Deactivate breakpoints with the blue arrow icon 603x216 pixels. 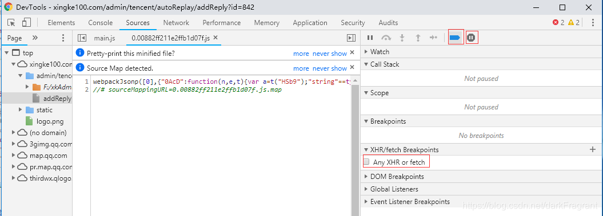pos(456,38)
